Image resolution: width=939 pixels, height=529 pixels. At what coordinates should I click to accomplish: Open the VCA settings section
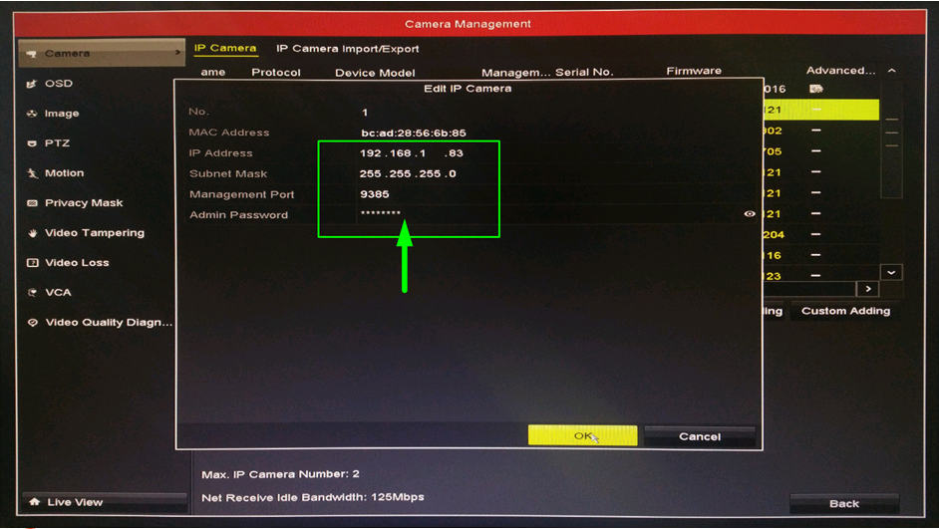(x=58, y=293)
